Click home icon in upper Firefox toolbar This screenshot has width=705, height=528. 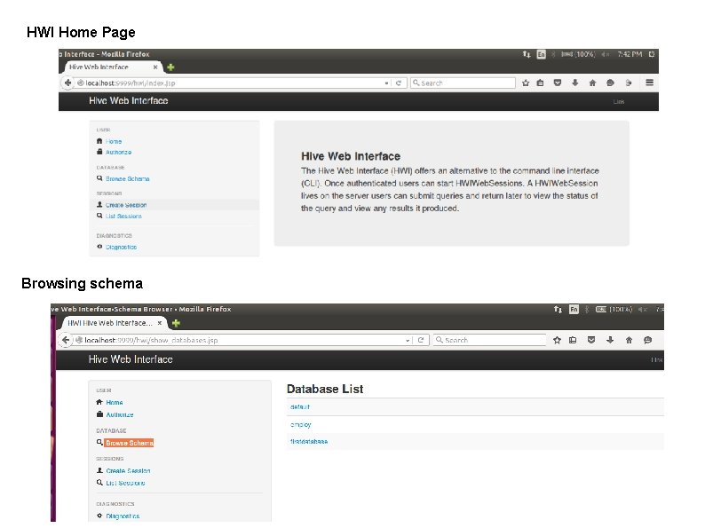click(x=592, y=83)
